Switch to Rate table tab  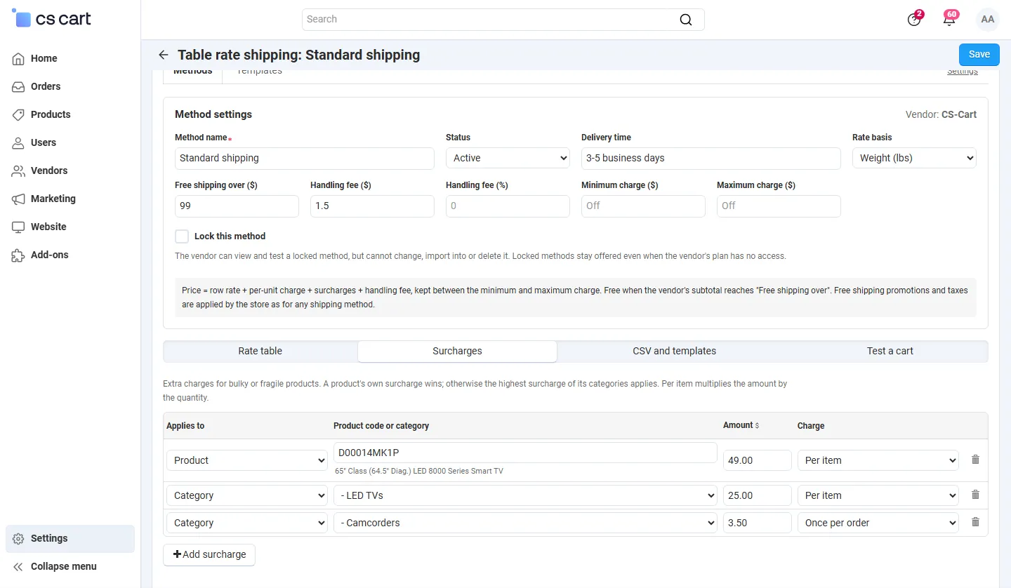tap(260, 351)
